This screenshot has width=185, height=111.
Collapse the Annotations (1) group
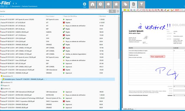pos(7,76)
